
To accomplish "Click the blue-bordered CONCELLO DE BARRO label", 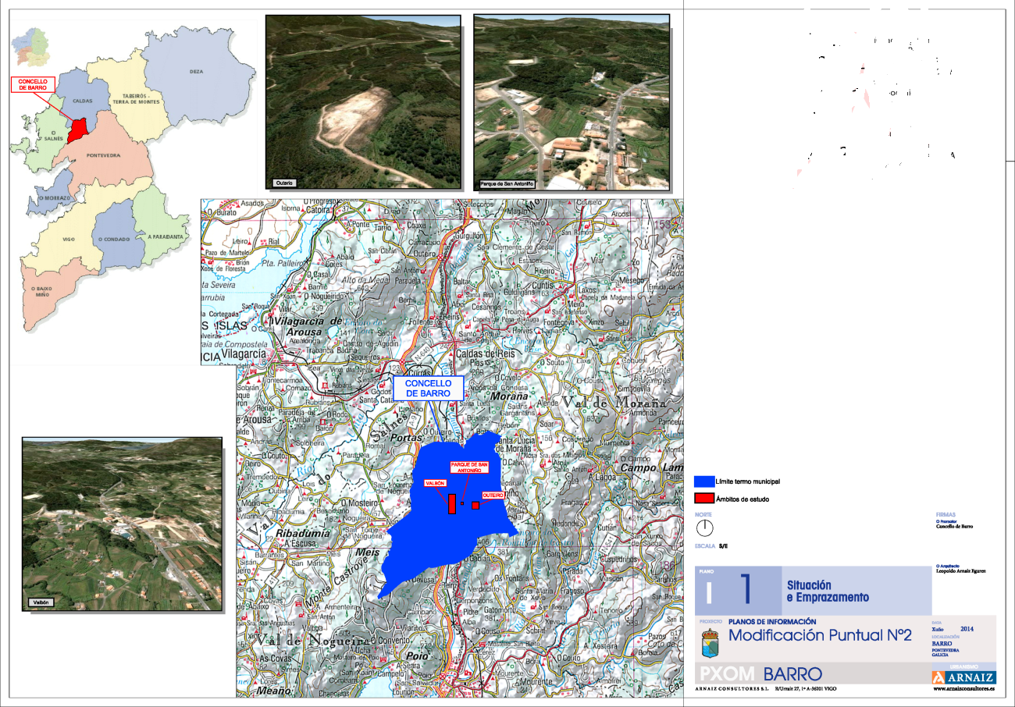I will [x=428, y=388].
